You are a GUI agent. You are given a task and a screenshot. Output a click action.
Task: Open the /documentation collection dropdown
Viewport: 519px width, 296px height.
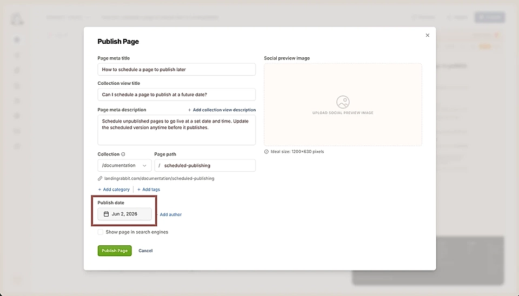124,165
